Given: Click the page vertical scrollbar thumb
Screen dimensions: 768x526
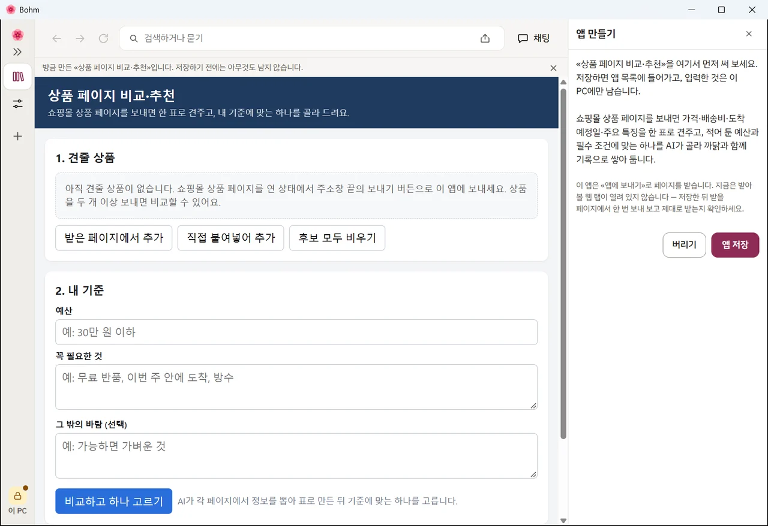Looking at the screenshot, I should [563, 264].
